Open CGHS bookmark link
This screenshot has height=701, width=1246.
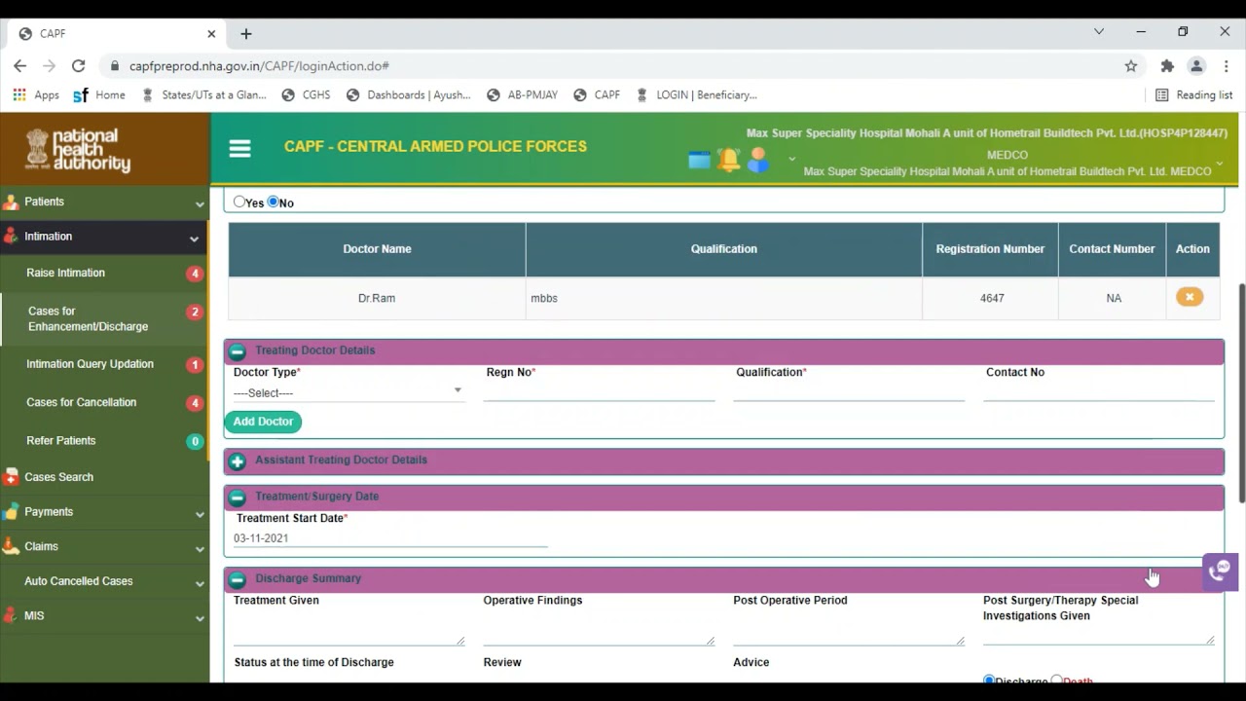tap(306, 94)
